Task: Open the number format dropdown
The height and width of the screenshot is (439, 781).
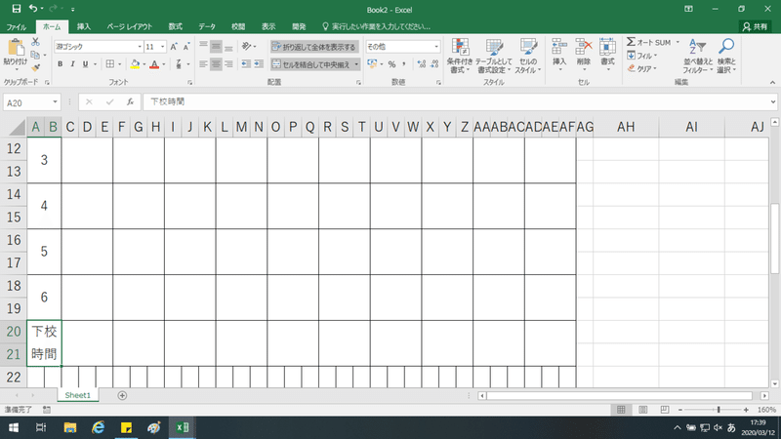Action: [x=436, y=47]
